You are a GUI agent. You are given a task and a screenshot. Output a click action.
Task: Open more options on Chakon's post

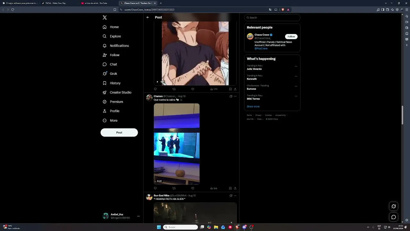tap(235, 96)
